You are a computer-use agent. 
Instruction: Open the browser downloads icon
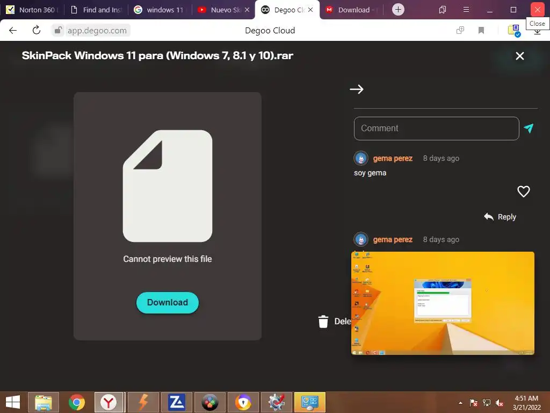(x=537, y=32)
